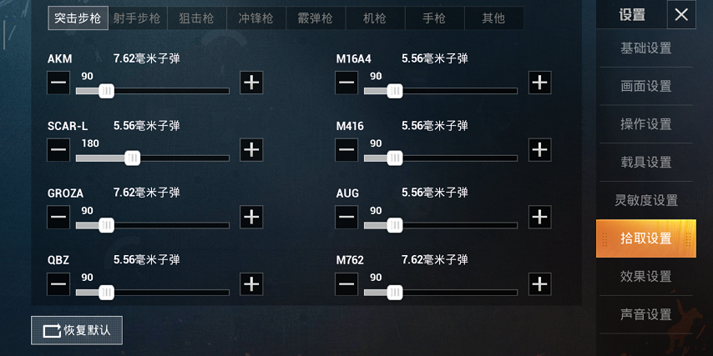Viewport: 713px width, 356px height.
Task: Open 灵敏度设置 in the settings sidebar
Action: (x=645, y=200)
